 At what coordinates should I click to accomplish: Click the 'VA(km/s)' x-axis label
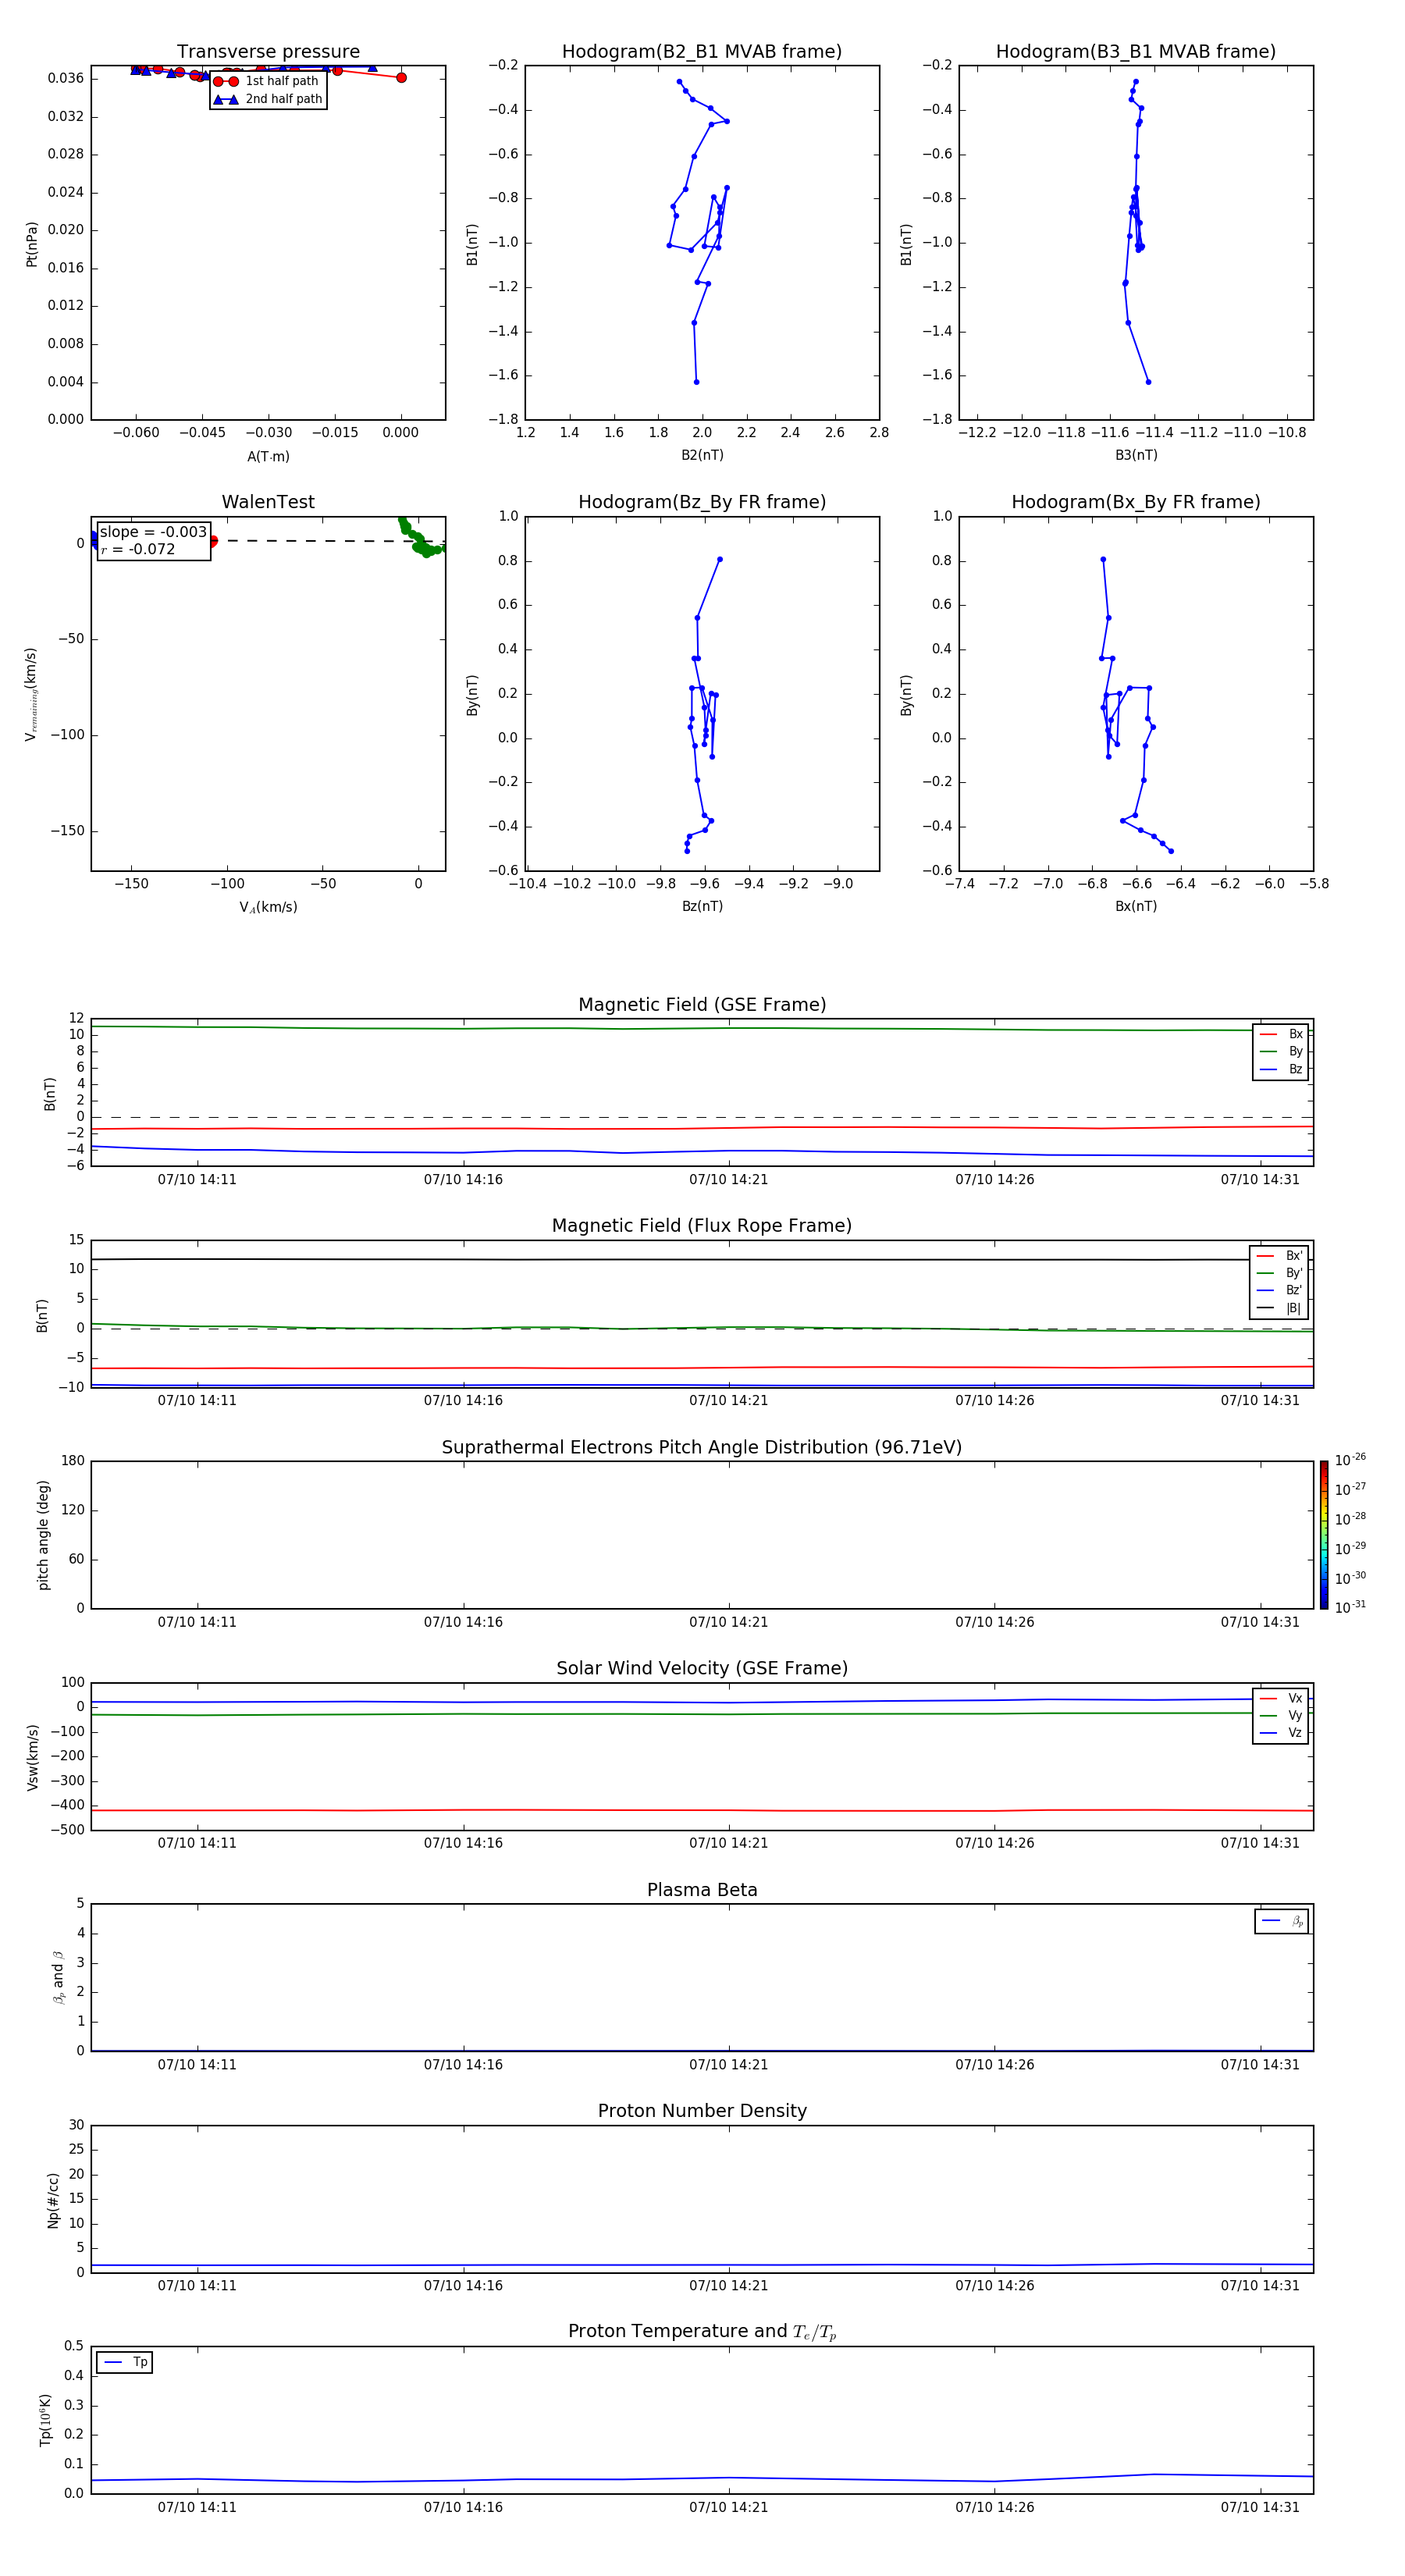[x=268, y=907]
